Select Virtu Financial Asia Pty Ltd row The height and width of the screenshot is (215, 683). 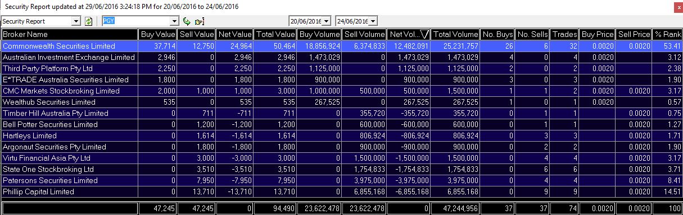[x=341, y=158]
